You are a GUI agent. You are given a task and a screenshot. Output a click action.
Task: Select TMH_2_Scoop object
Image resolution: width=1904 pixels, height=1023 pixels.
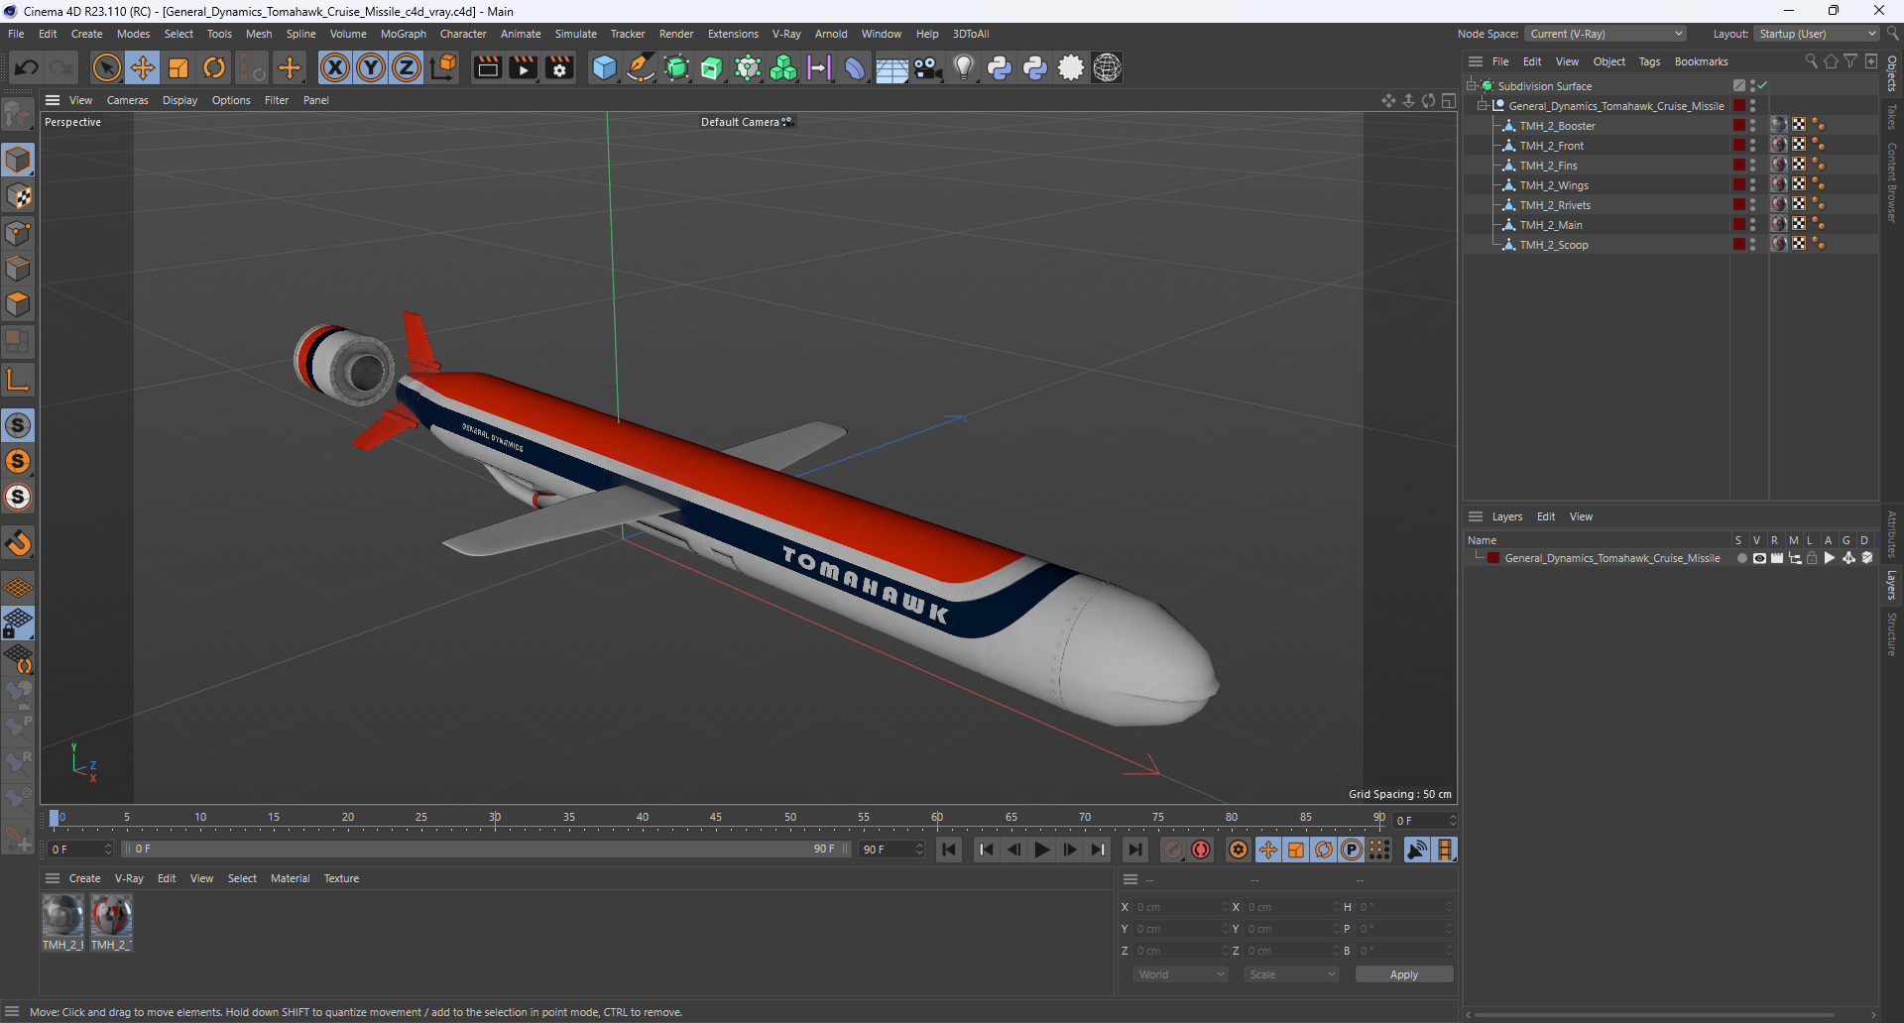click(x=1554, y=245)
